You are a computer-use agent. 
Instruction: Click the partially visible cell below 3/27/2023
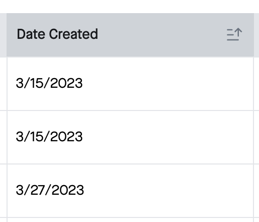point(130,220)
